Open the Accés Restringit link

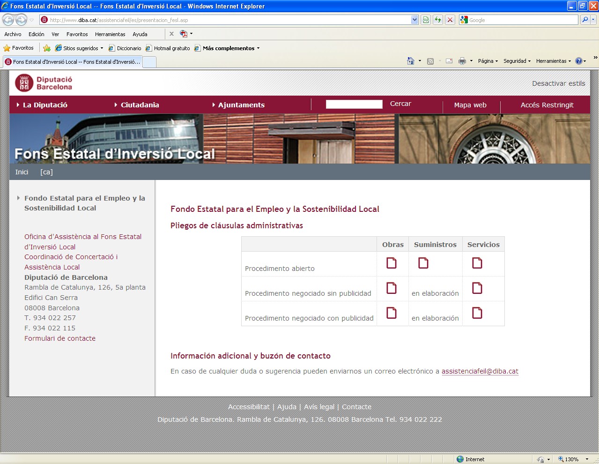click(x=547, y=105)
